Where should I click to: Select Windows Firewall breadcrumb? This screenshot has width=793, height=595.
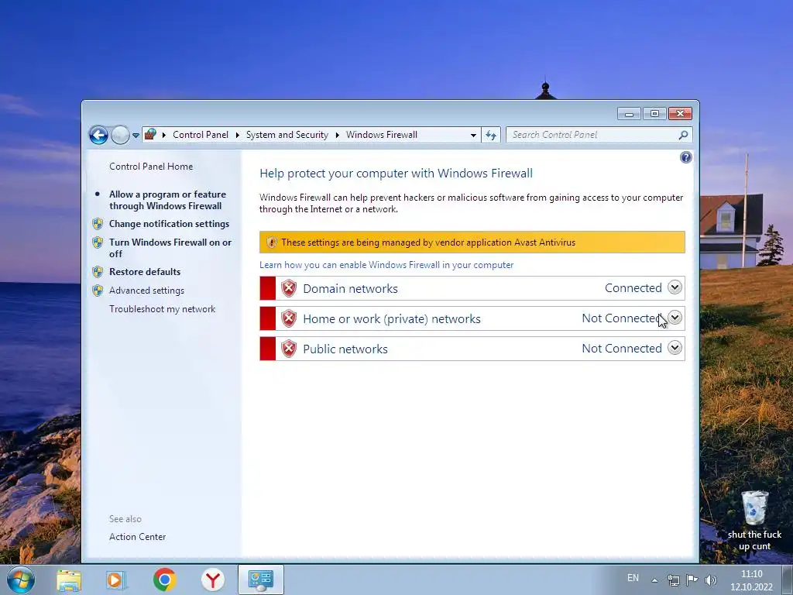(381, 135)
